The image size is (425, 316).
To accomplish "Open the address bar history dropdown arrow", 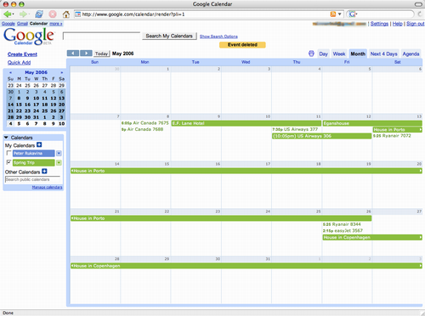I will click(340, 14).
